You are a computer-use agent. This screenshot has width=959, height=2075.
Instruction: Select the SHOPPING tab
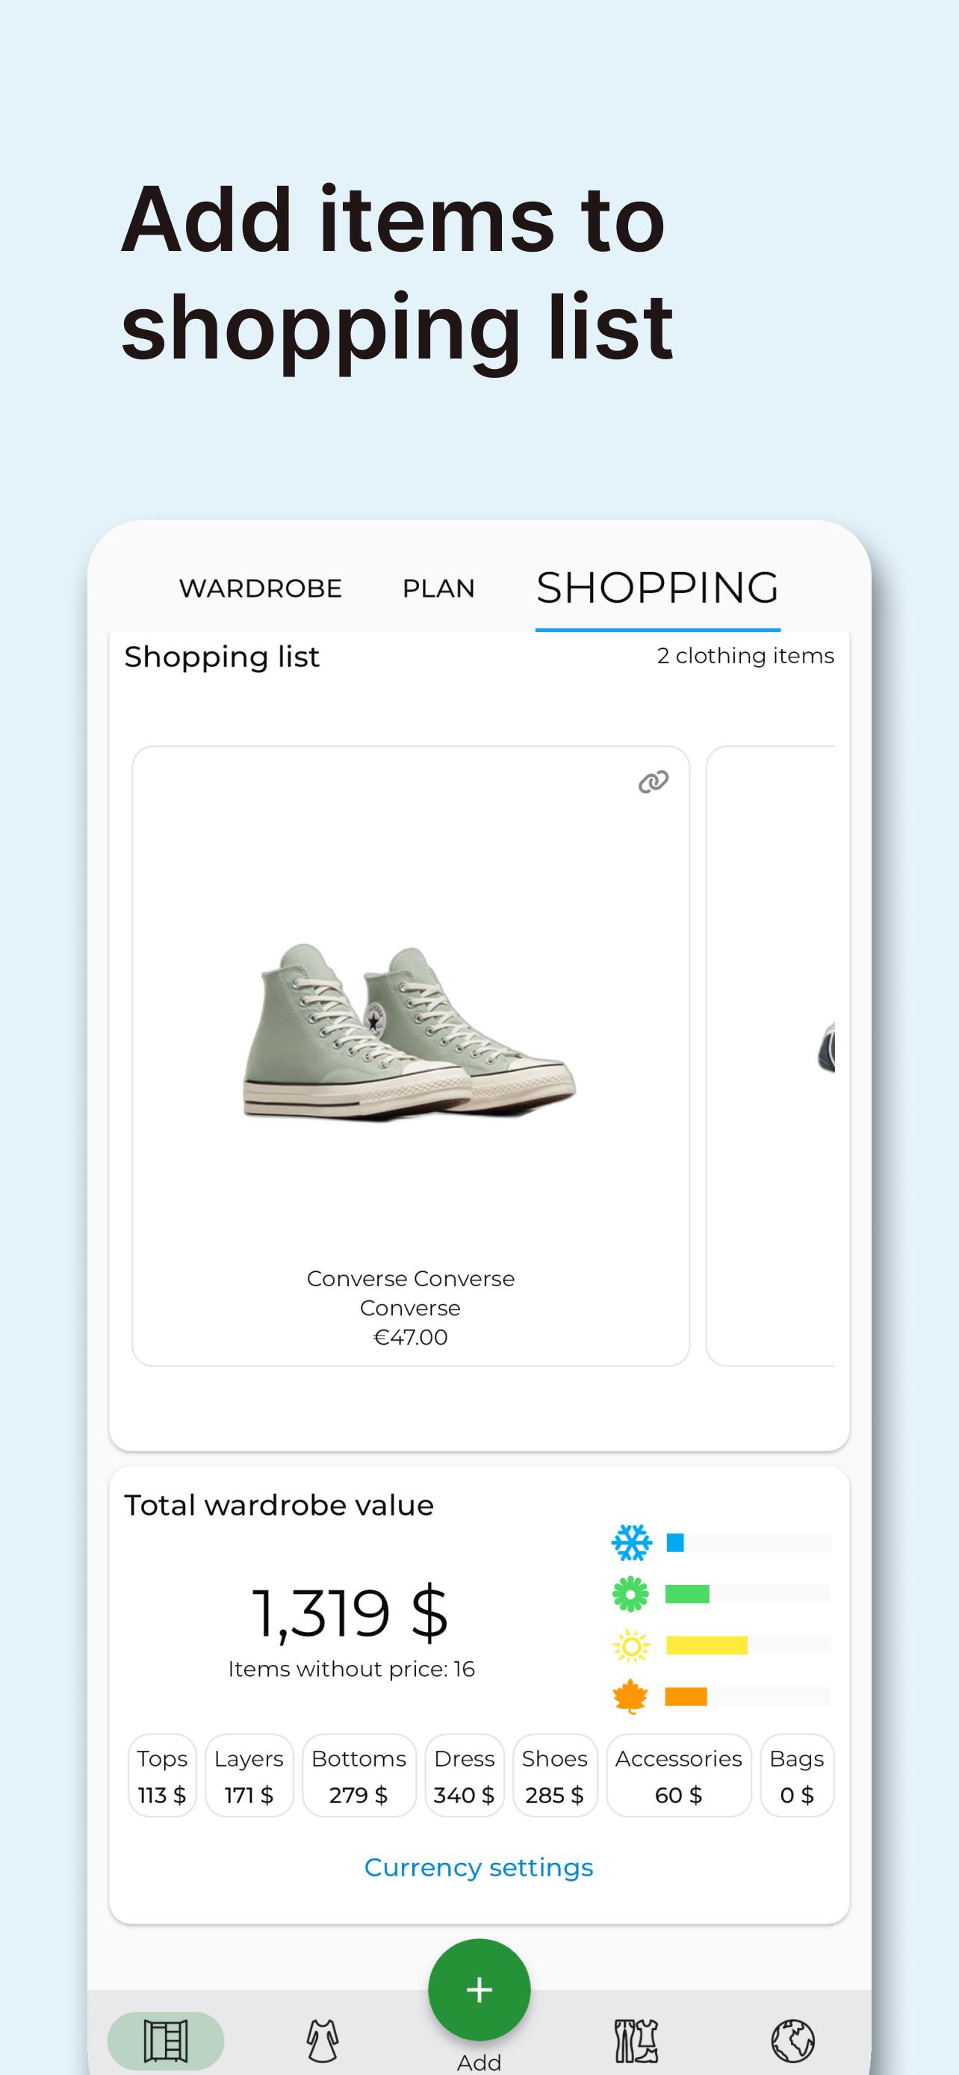(x=657, y=587)
